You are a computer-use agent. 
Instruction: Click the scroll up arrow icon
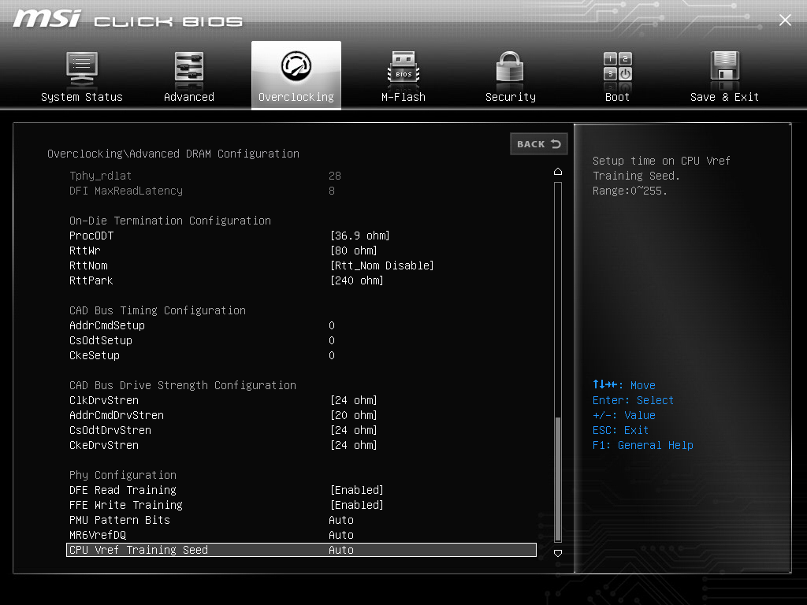click(x=557, y=171)
